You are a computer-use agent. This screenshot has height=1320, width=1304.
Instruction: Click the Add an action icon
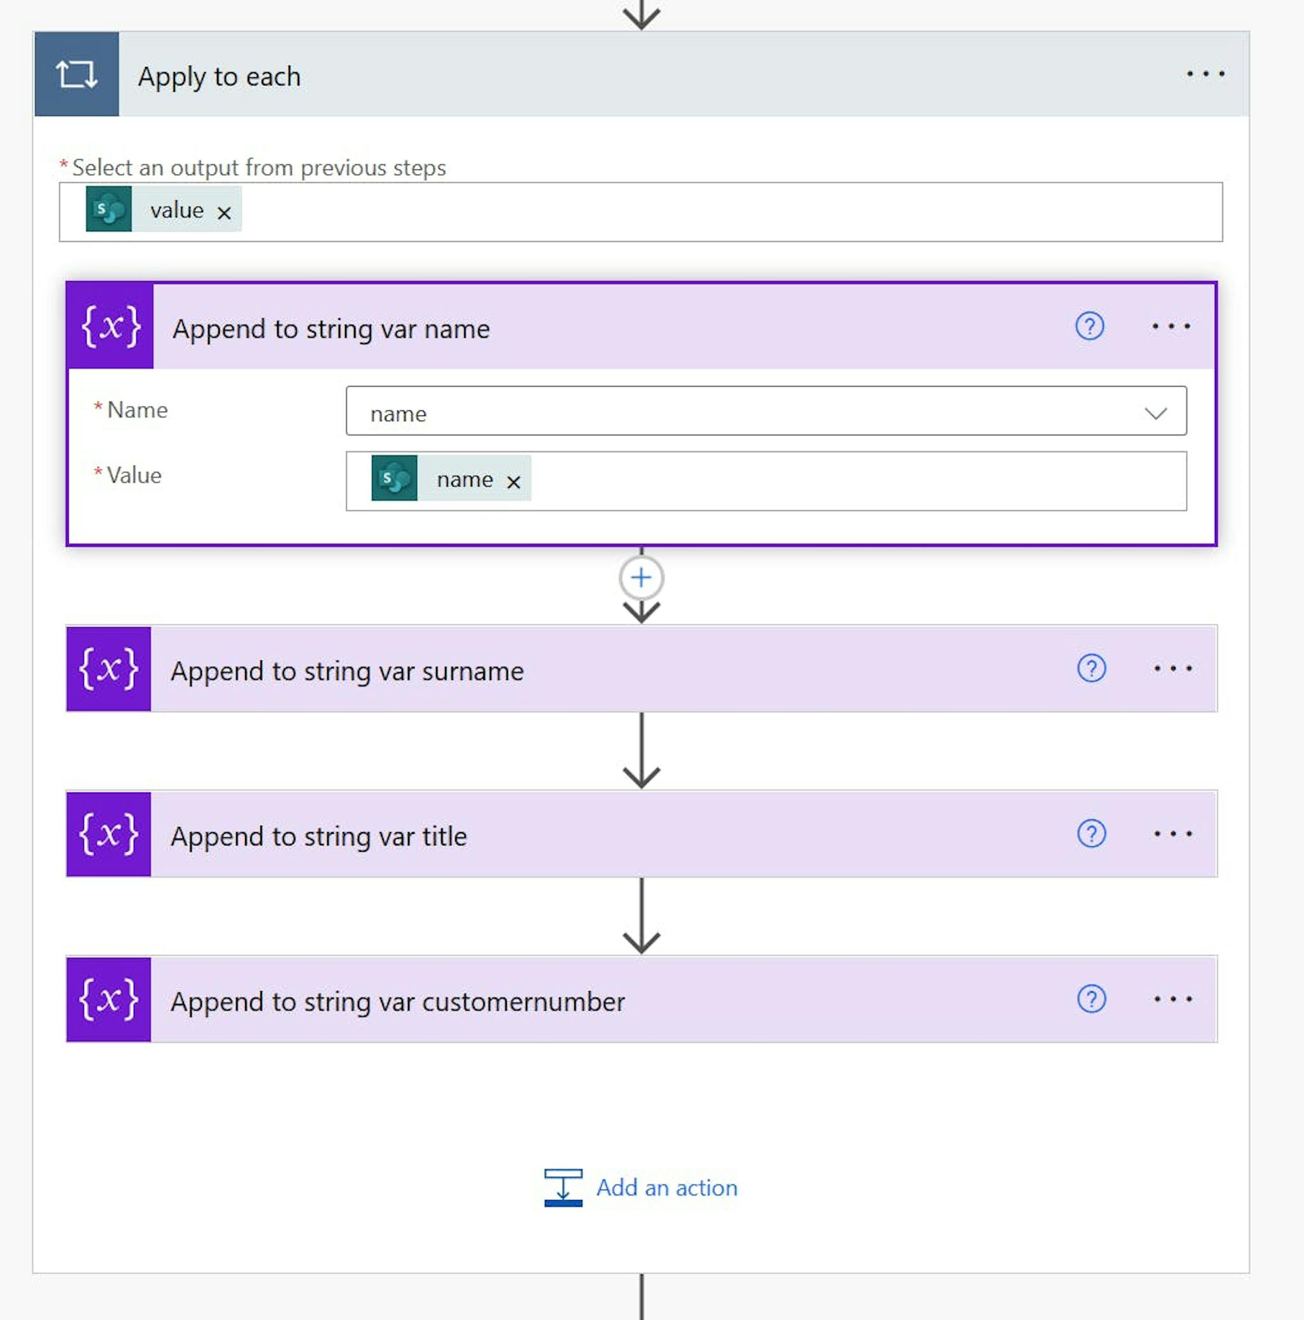(x=563, y=1188)
